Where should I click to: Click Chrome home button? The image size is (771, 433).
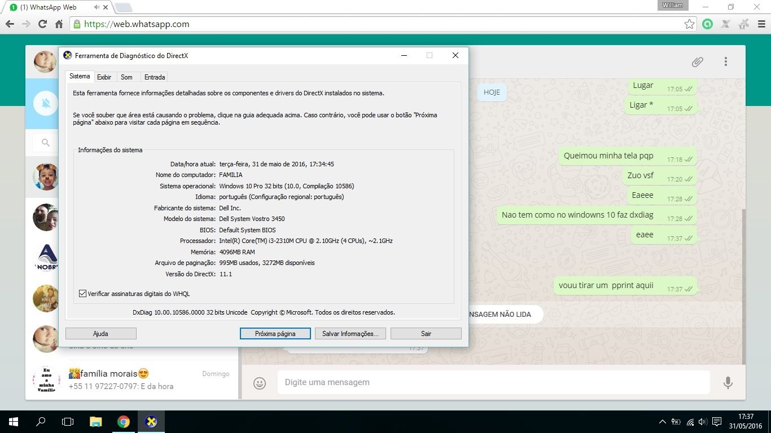coord(59,24)
